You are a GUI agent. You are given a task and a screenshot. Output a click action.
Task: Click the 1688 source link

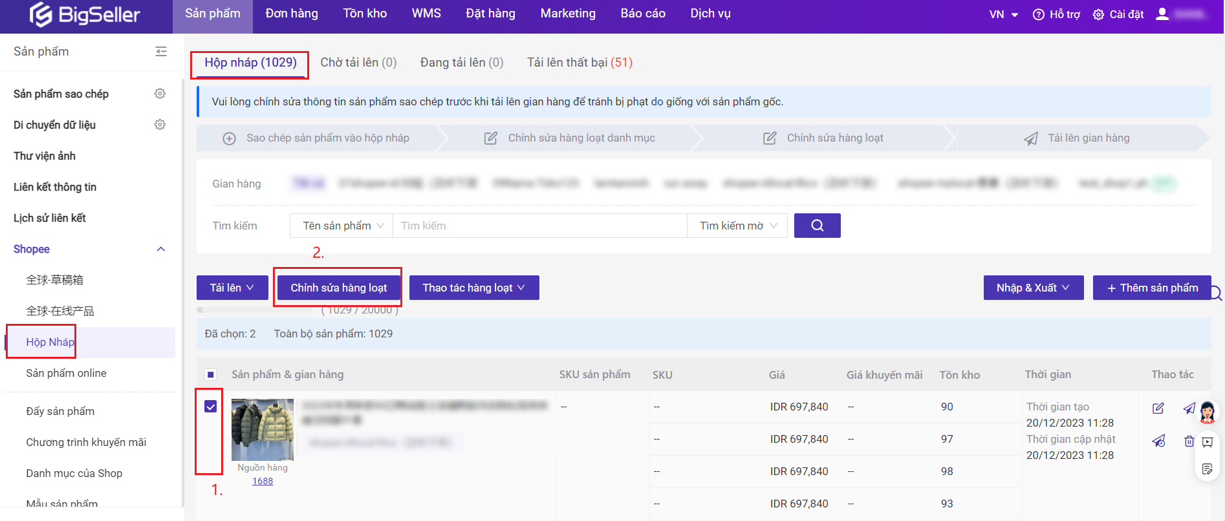[263, 481]
